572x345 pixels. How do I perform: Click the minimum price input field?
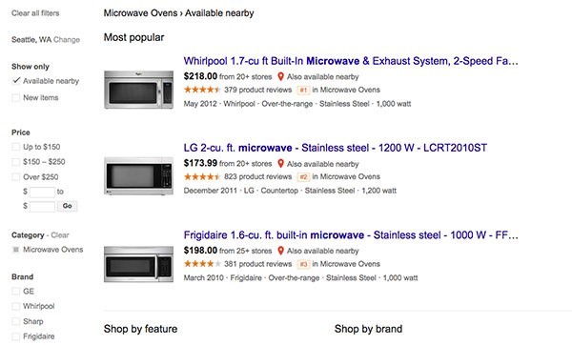click(42, 192)
